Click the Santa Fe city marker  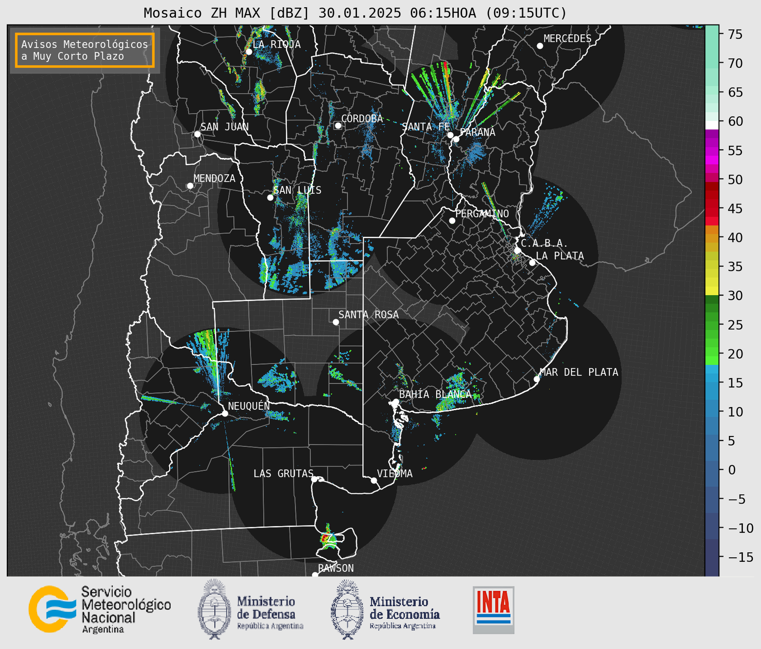[x=450, y=135]
